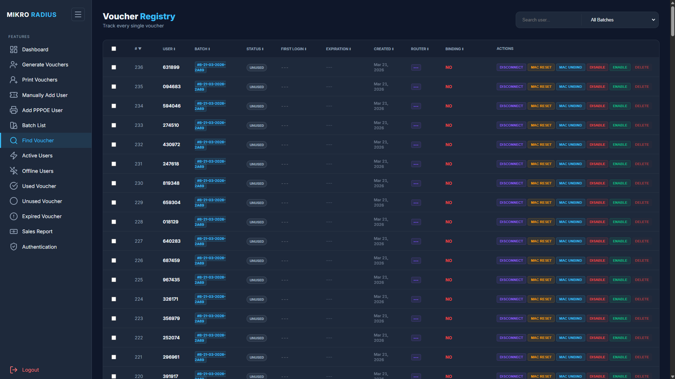Screen dimensions: 675x379
Task: Select the Expired Voucher alert icon
Action: point(14,216)
